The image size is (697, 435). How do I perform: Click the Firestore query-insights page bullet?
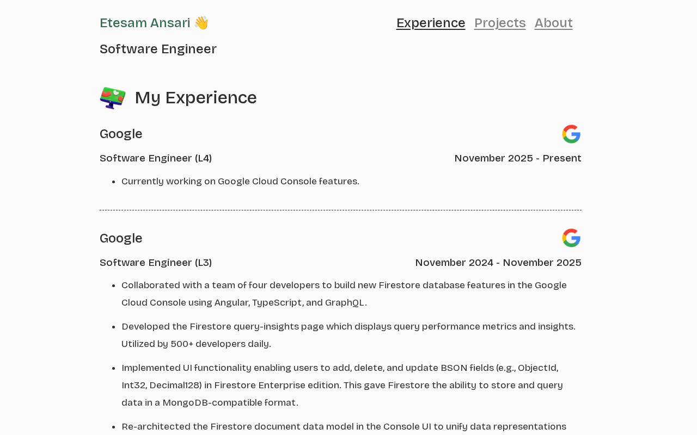348,335
